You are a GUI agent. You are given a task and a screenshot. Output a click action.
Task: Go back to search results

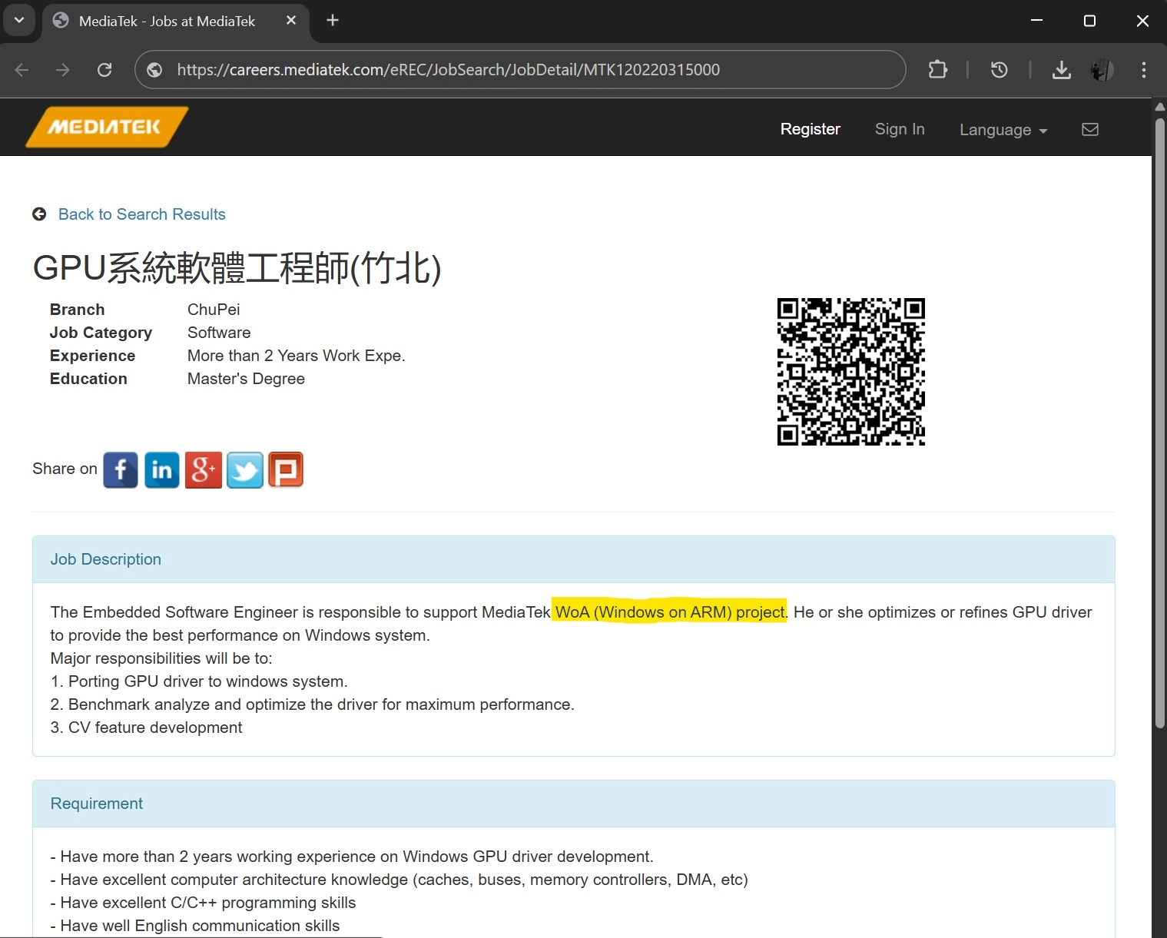point(141,214)
